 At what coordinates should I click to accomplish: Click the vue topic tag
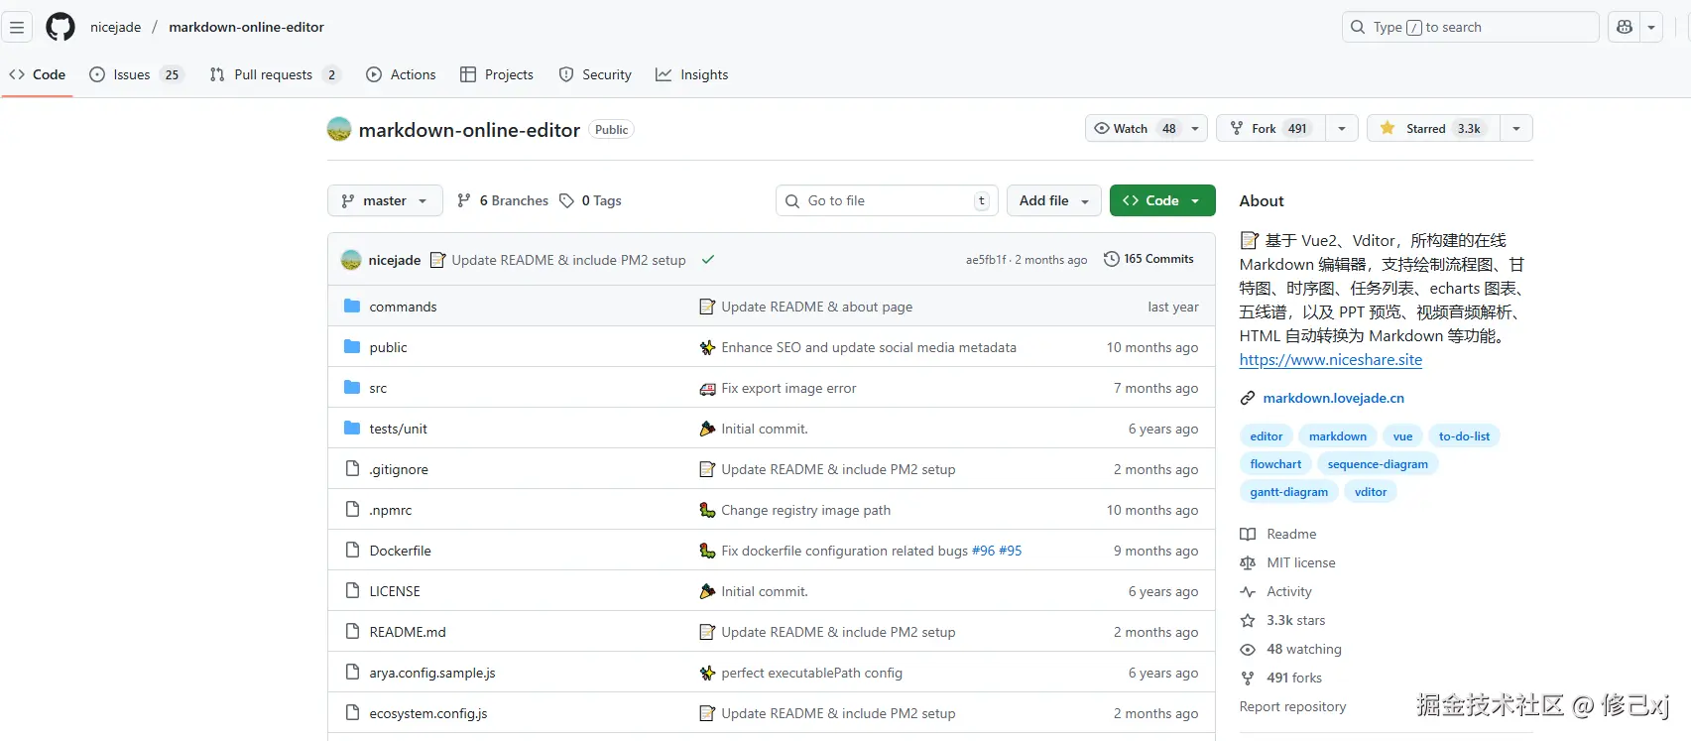[x=1402, y=436]
